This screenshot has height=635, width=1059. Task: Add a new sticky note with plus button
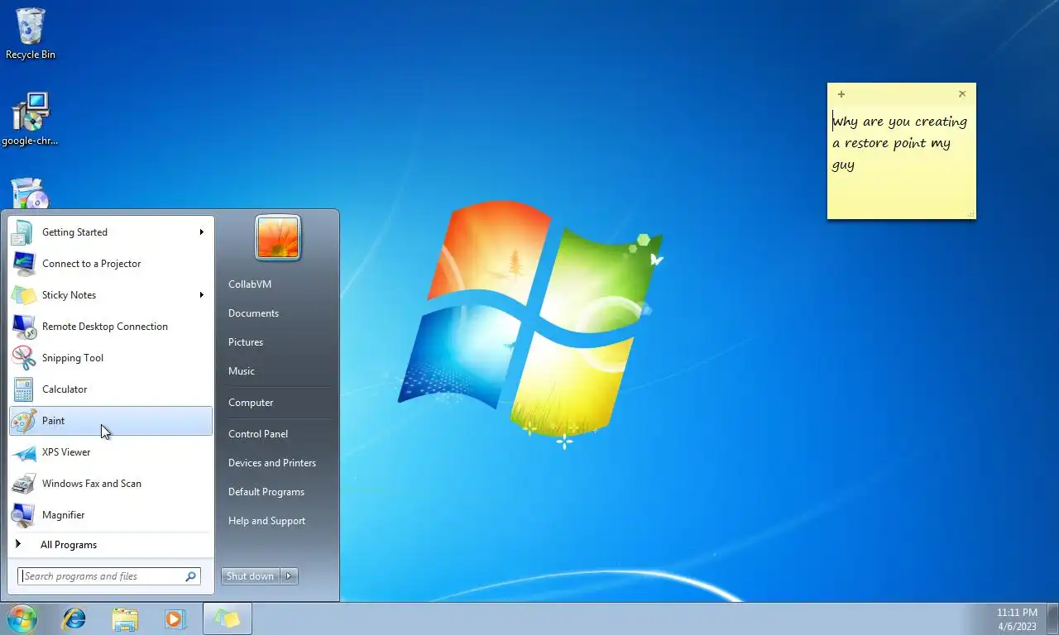841,94
